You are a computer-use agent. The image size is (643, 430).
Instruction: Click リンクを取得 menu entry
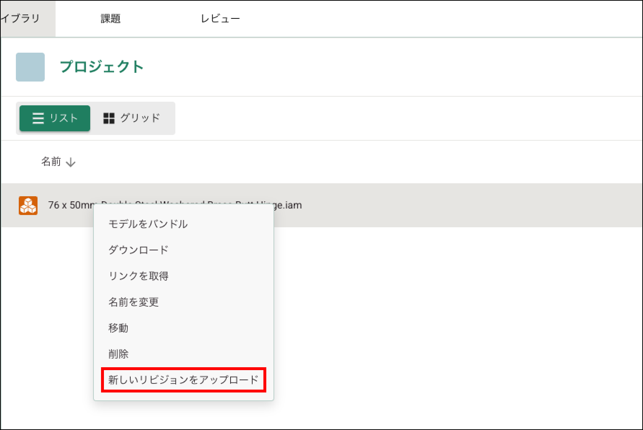coord(138,276)
